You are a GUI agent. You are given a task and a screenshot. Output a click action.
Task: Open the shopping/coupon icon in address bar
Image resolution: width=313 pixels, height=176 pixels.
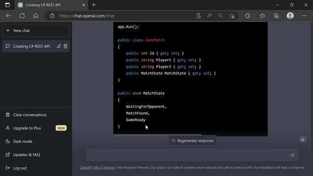199,16
